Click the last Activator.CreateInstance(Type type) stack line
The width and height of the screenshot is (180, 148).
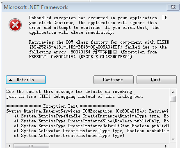click(69, 135)
